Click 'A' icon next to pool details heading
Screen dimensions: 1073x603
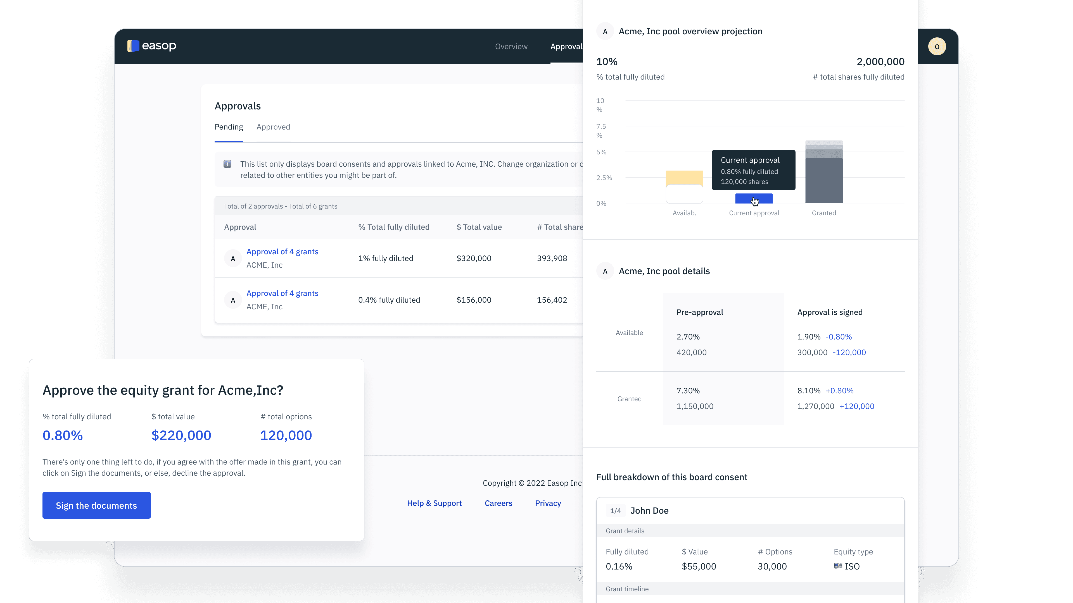pyautogui.click(x=605, y=271)
